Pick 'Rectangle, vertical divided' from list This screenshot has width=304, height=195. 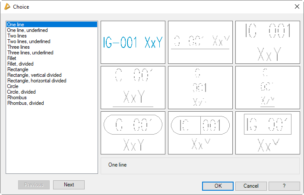point(35,75)
